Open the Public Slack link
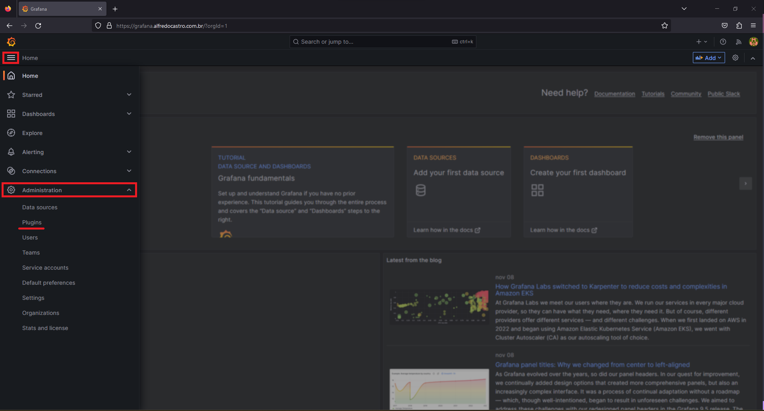This screenshot has height=411, width=764. 723,94
